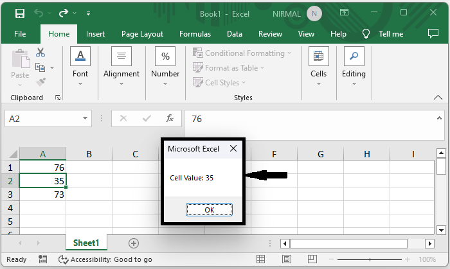
Task: Open the Name Box dropdown arrow
Action: pyautogui.click(x=85, y=118)
